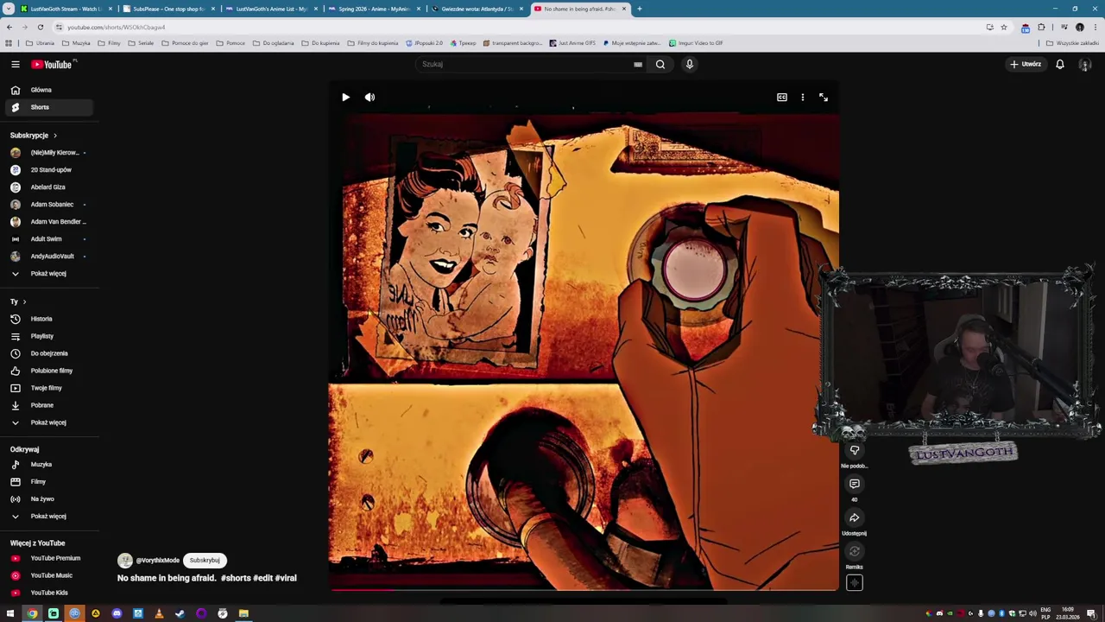Open the Shorts three-dot more menu
1105x622 pixels.
pyautogui.click(x=803, y=98)
